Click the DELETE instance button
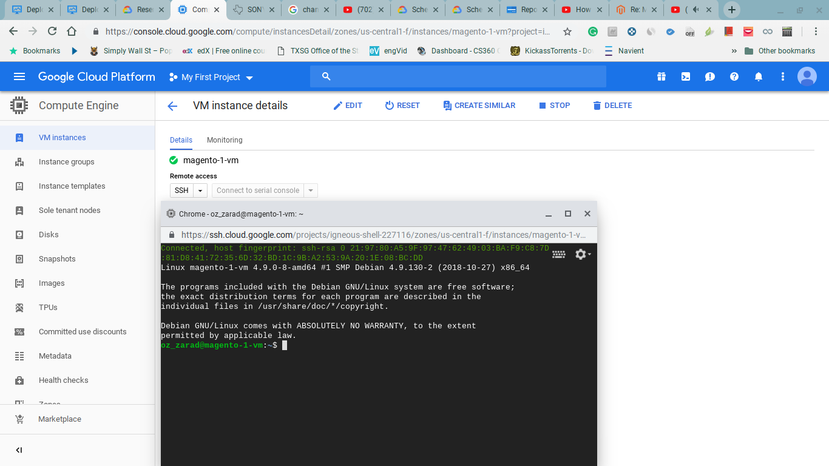 pos(612,106)
